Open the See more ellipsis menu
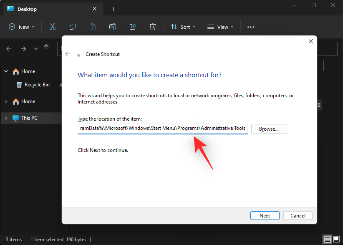 point(250,27)
